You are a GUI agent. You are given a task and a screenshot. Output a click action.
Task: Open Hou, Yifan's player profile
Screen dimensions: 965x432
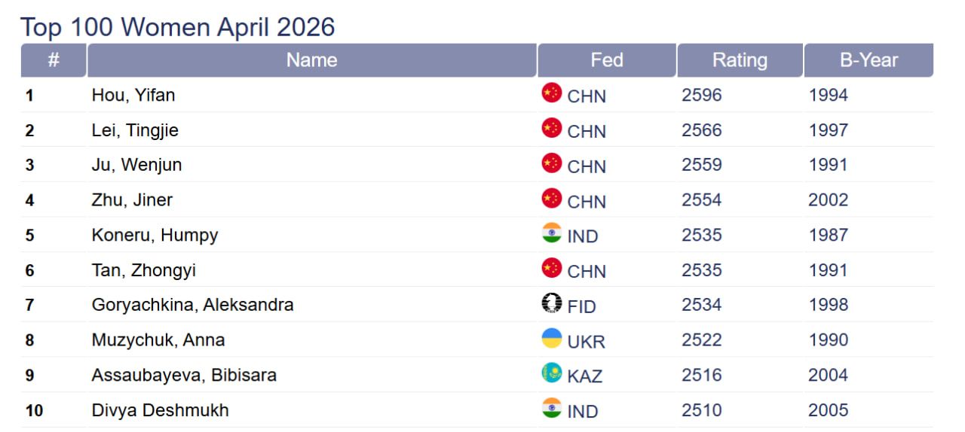coord(133,96)
